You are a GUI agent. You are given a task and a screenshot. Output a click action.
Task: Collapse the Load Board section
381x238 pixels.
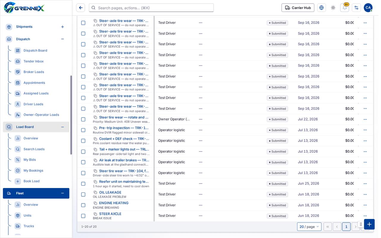coord(63,127)
